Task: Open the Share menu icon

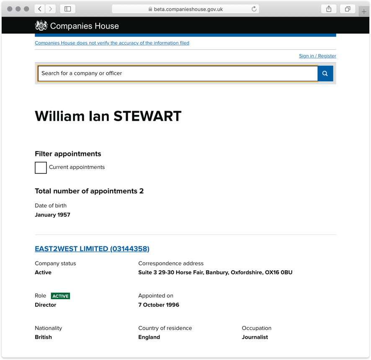Action: pos(329,9)
